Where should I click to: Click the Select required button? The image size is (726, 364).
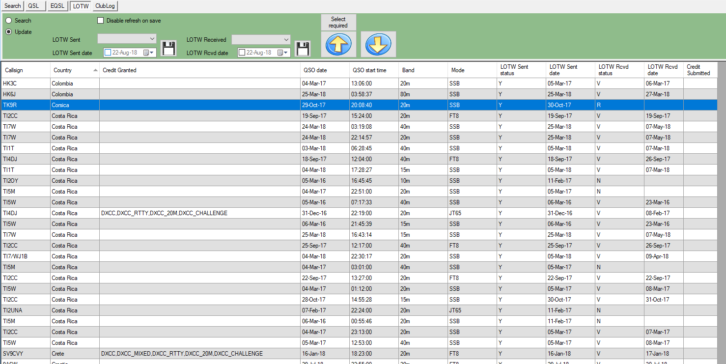[x=338, y=22]
